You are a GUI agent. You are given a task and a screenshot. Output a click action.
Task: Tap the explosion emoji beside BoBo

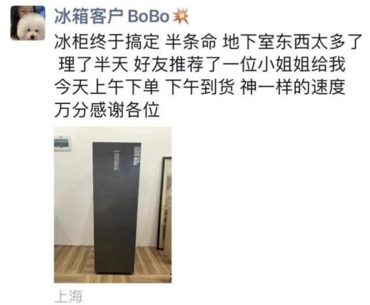pos(181,17)
